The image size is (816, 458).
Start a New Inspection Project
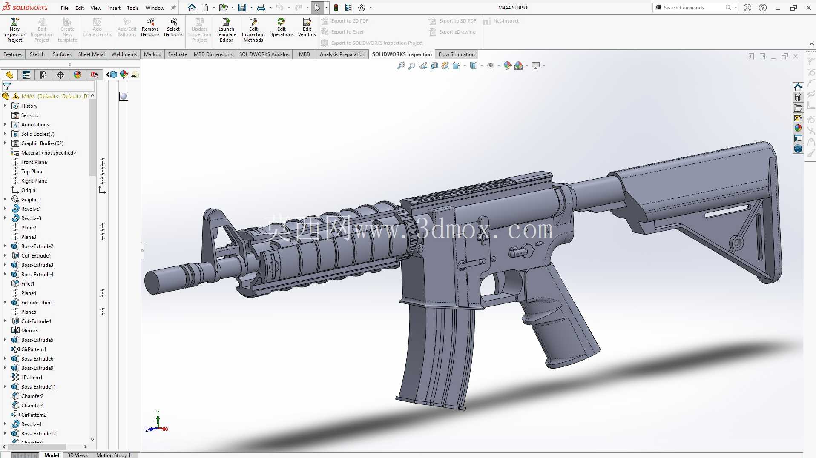(14, 30)
